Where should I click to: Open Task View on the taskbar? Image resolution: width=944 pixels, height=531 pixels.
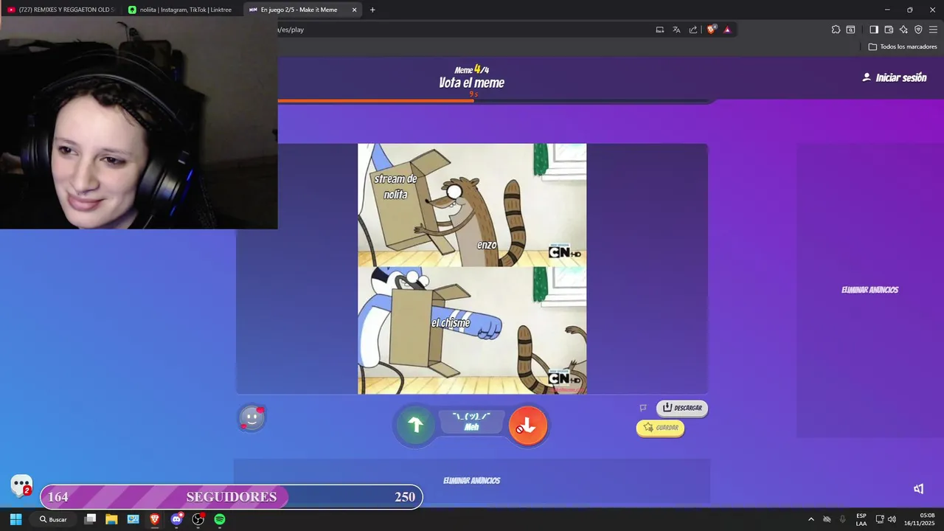point(90,519)
